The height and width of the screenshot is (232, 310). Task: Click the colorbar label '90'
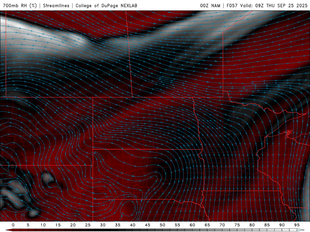coord(282,225)
